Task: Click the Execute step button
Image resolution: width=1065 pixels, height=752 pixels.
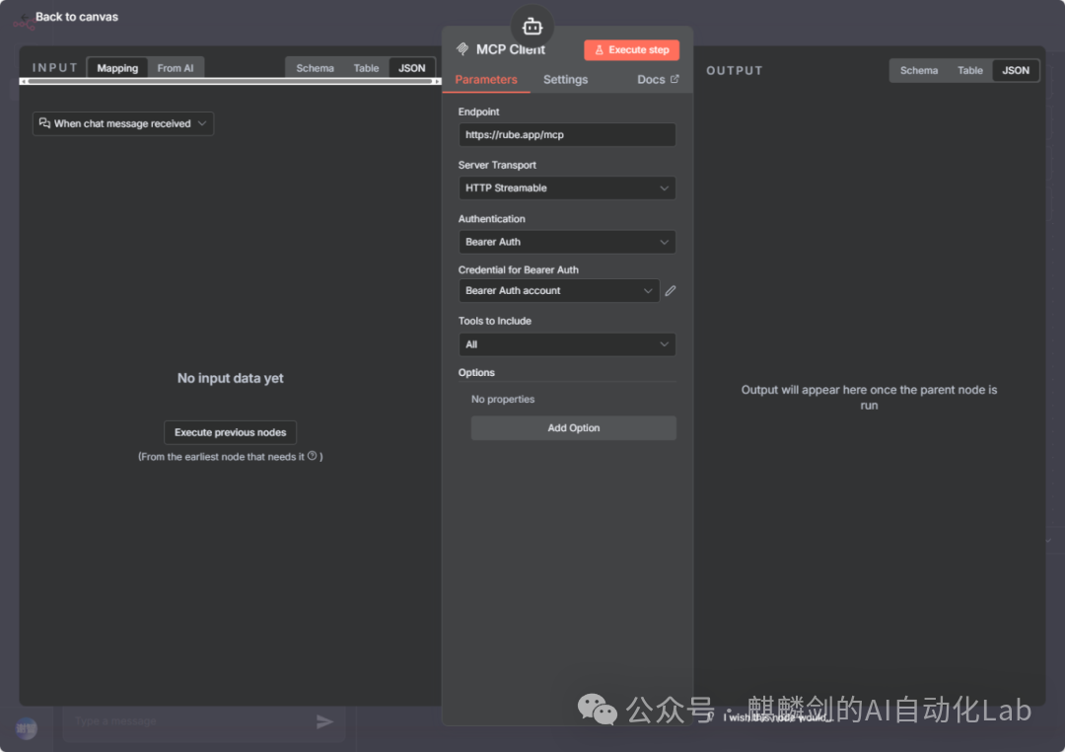Action: tap(632, 49)
